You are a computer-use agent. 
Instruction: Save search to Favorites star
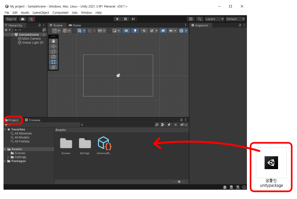click(x=176, y=125)
